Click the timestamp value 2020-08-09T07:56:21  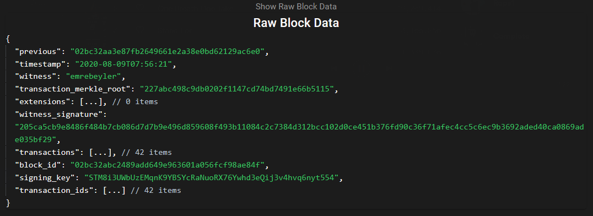123,64
